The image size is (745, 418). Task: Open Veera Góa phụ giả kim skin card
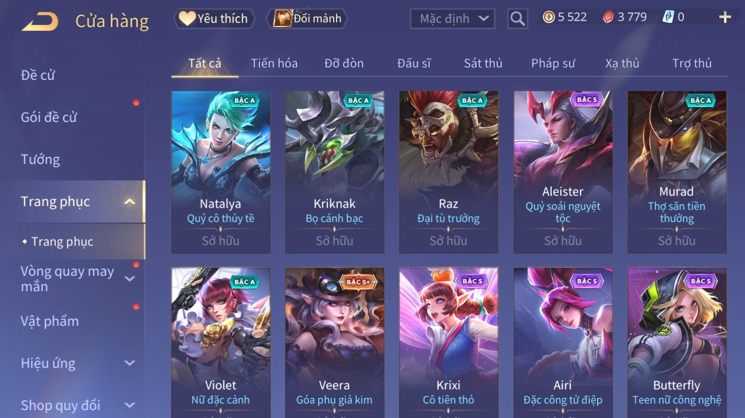click(x=335, y=342)
